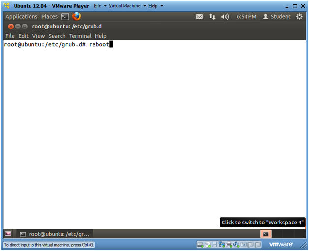
Task: Select the root@ubuntu: /etc/gr... taskbar entry
Action: click(x=55, y=234)
